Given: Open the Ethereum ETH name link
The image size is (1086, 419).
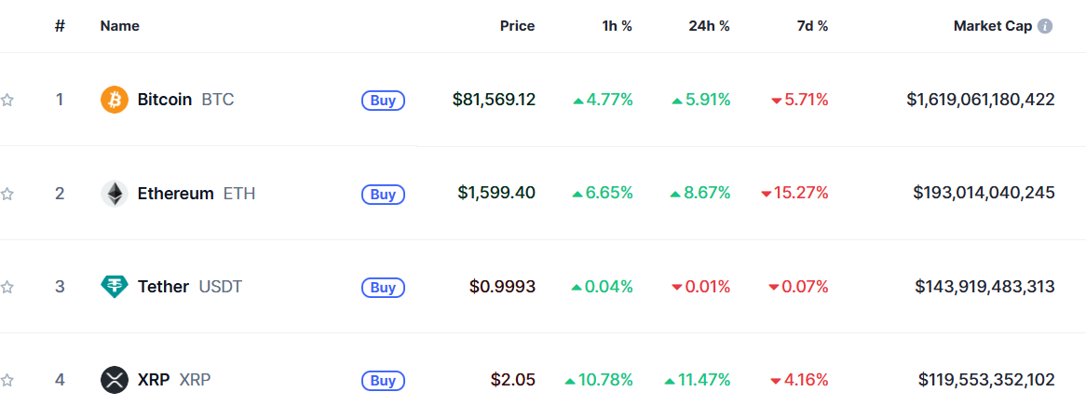Looking at the screenshot, I should pyautogui.click(x=197, y=194).
